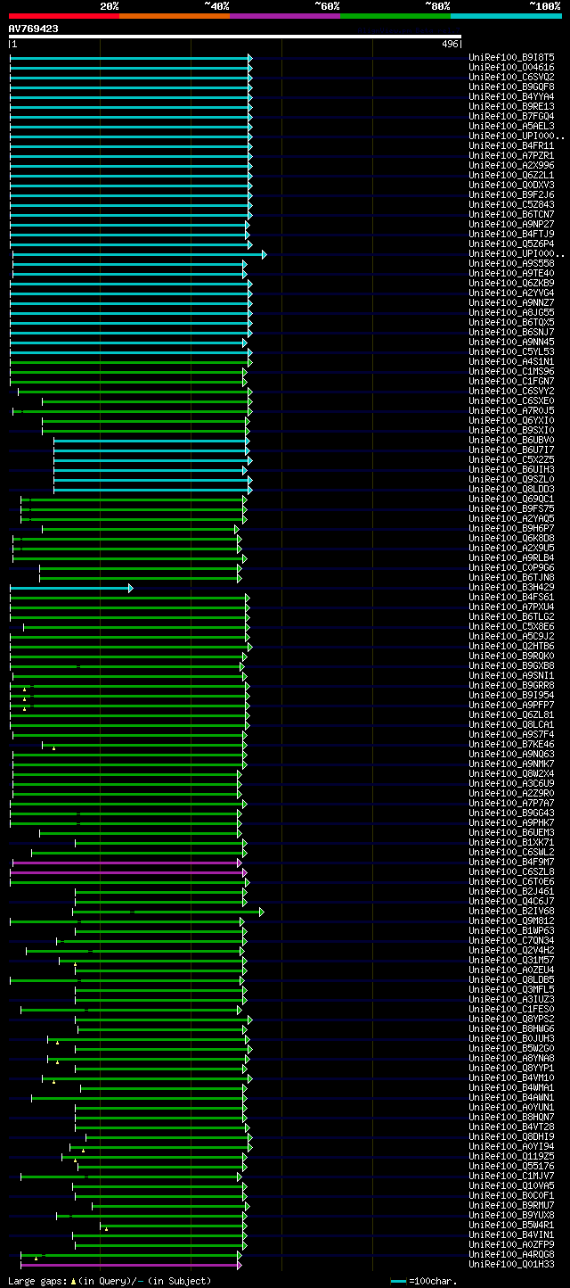Select the UniRef100_Q5Z6P4 label
570x1288 pixels.
511,244
